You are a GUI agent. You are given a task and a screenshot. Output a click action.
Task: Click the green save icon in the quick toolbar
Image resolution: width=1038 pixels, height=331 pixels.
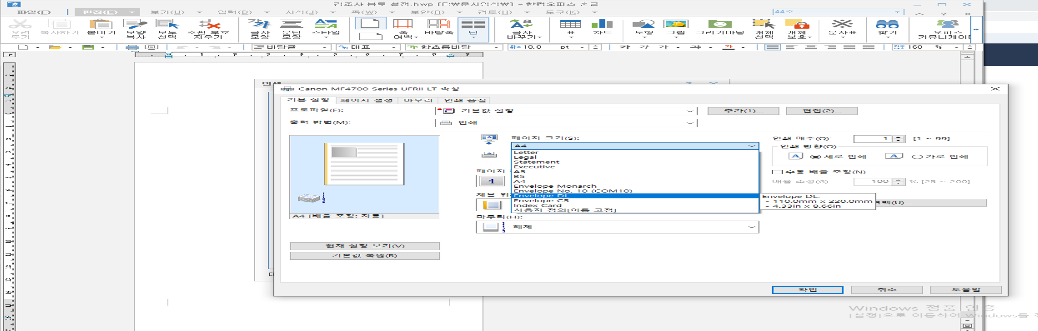(x=88, y=47)
